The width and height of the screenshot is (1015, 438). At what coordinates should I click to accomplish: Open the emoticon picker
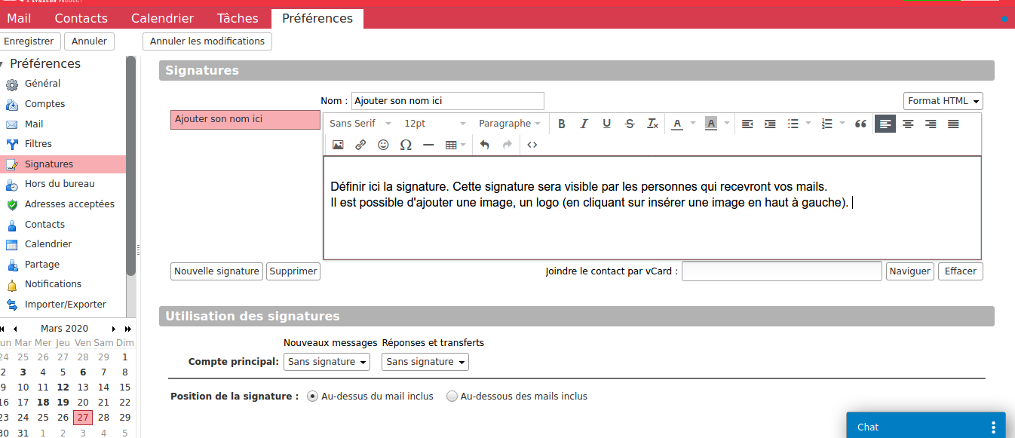383,145
